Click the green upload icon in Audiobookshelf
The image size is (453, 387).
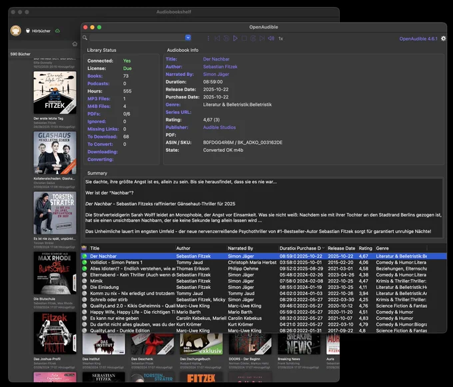[57, 31]
